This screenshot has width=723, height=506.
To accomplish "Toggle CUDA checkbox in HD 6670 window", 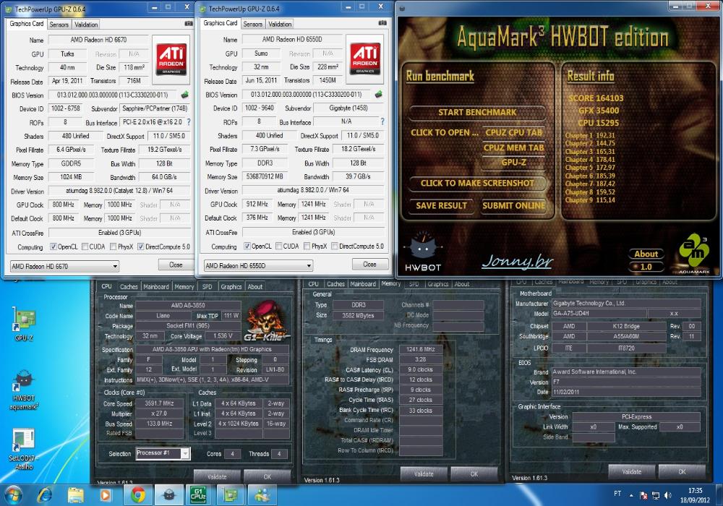I will tap(85, 246).
